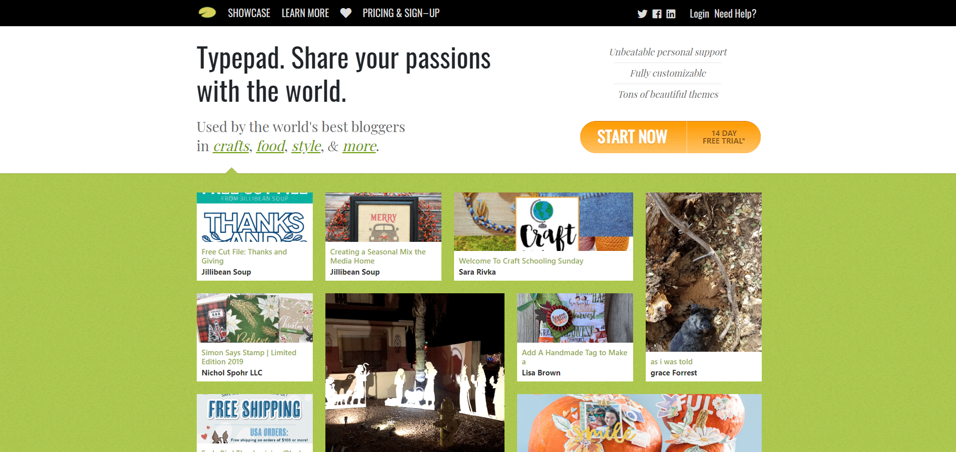Follow the crafts category link
The width and height of the screenshot is (956, 452).
click(x=232, y=146)
